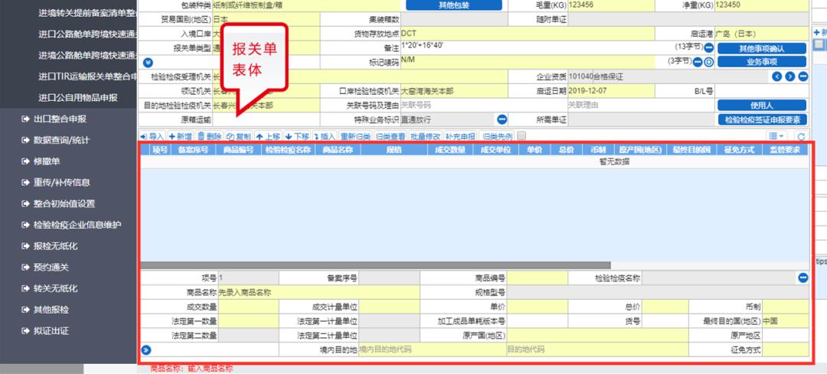827x374 pixels.
Task: Click the 导入 import toolbar button
Action: tap(152, 136)
